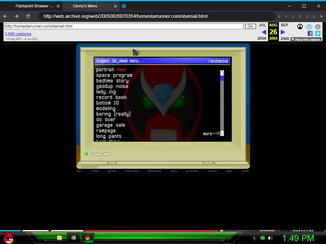This screenshot has width=326, height=244.
Task: Select SEP month in Wayback toolbar
Action: coord(284,25)
